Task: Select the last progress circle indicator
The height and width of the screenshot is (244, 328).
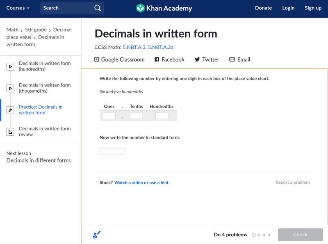Action: click(269, 235)
